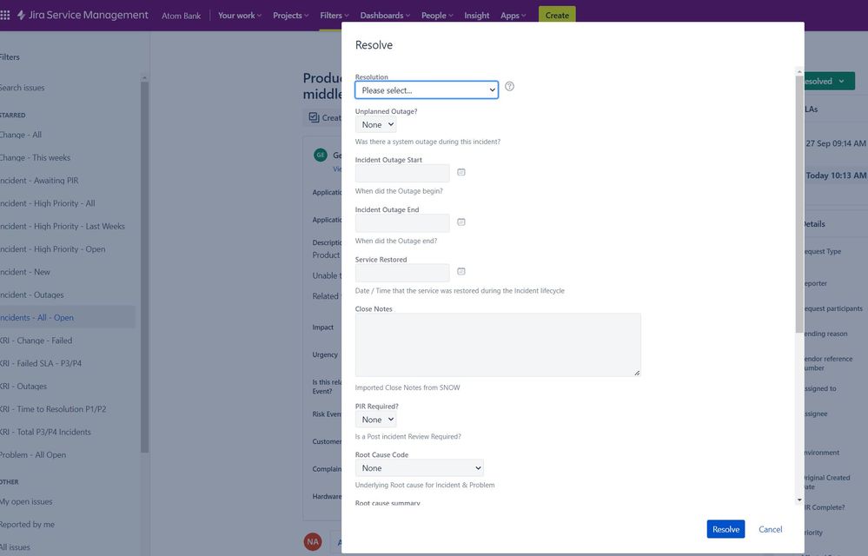Open the Resolved status button
This screenshot has height=556, width=868.
tap(829, 81)
